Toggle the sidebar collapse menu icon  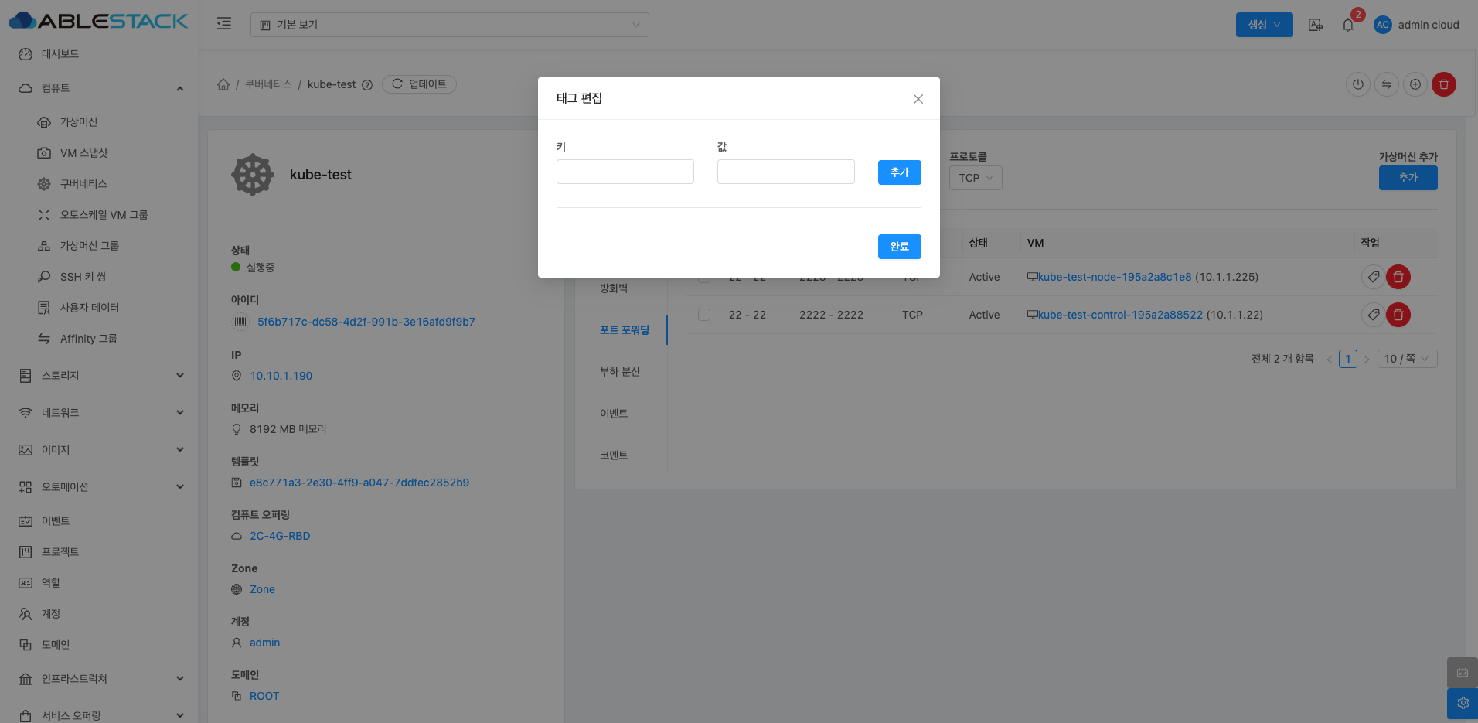(x=224, y=24)
